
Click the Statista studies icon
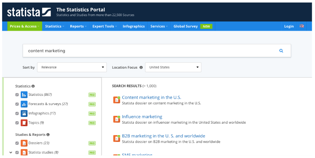tap(24, 153)
